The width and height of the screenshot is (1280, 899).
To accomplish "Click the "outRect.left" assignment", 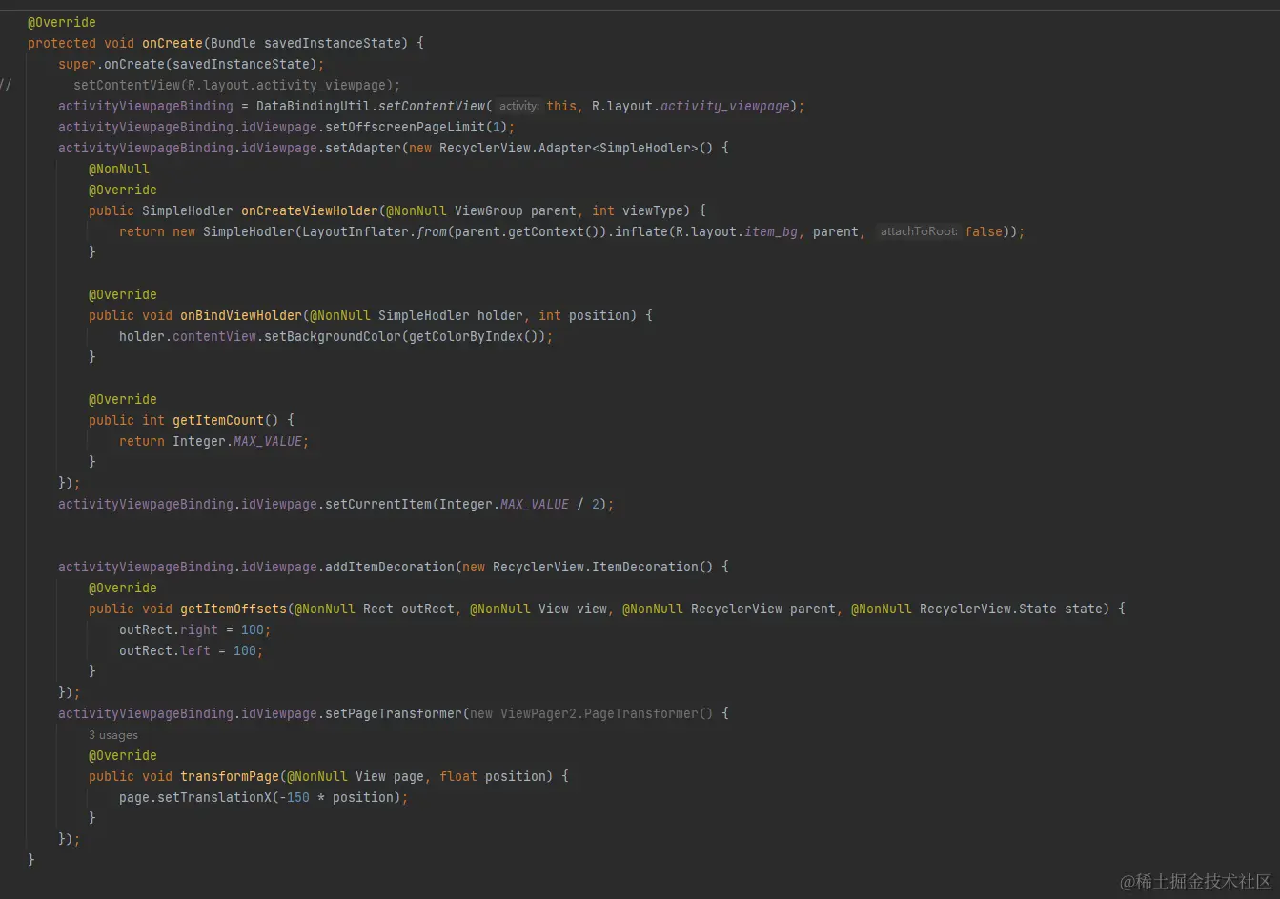I will click(192, 650).
